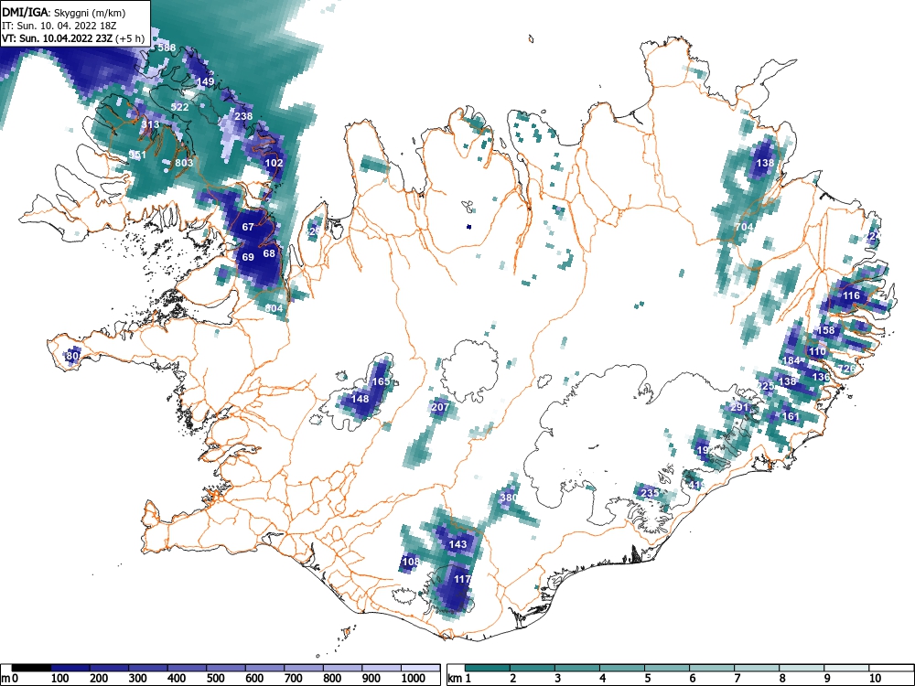
Task: Click the visibility value 313 on the map
Action: point(150,124)
